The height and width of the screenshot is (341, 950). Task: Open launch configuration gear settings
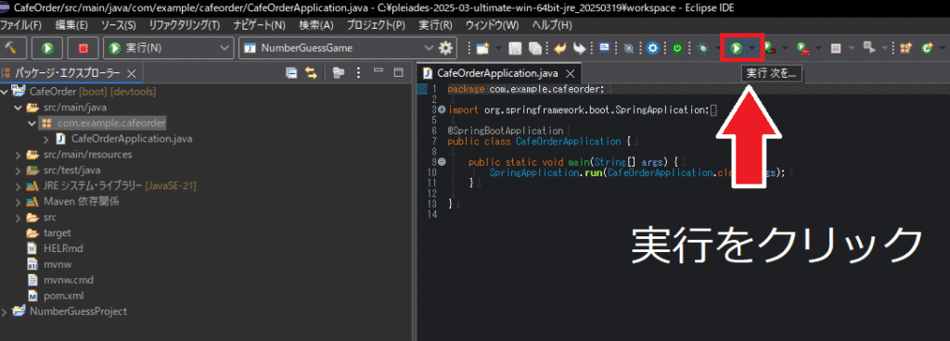pos(446,48)
